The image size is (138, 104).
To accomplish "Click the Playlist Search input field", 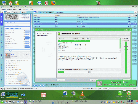I will [x=94, y=12].
